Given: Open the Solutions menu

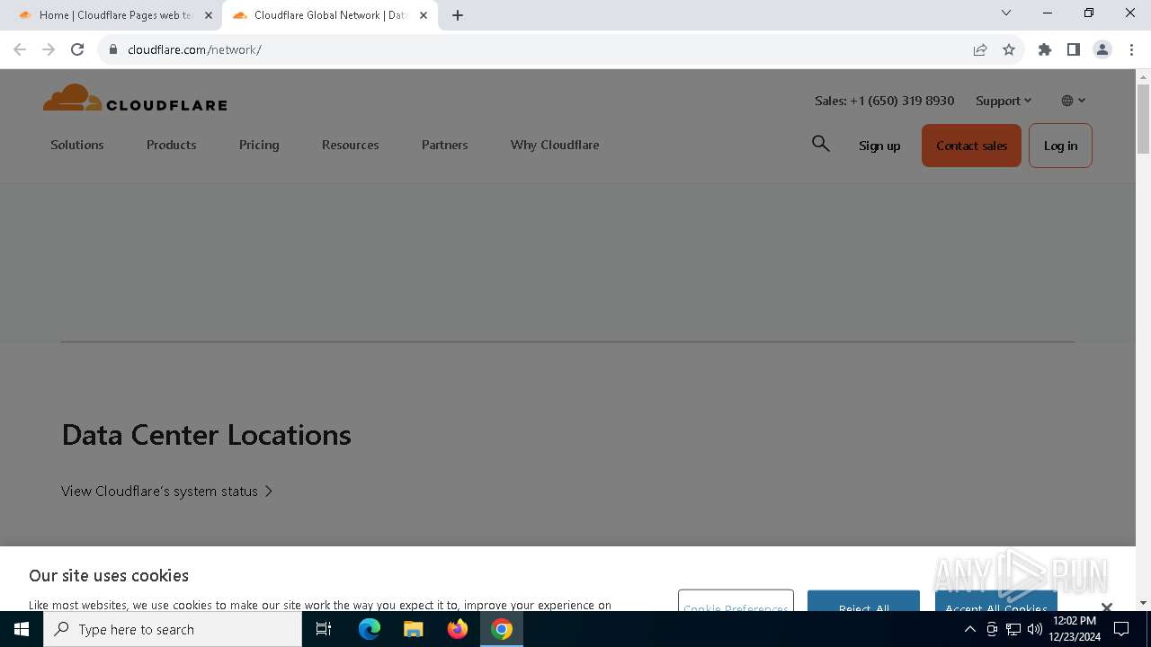Looking at the screenshot, I should click(77, 145).
